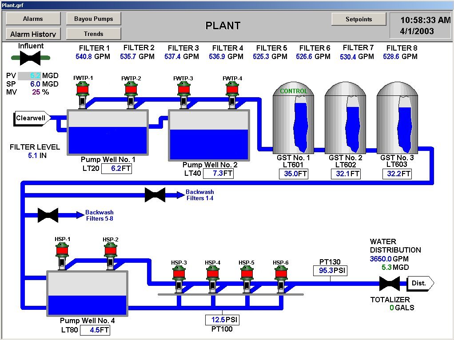Click the GST No. 3 tank
This screenshot has height=340, width=454.
397,118
